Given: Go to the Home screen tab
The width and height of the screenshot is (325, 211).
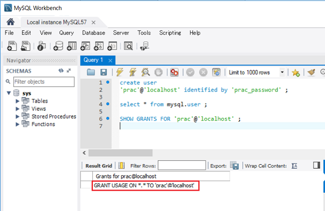Looking at the screenshot, I should click(10, 21).
